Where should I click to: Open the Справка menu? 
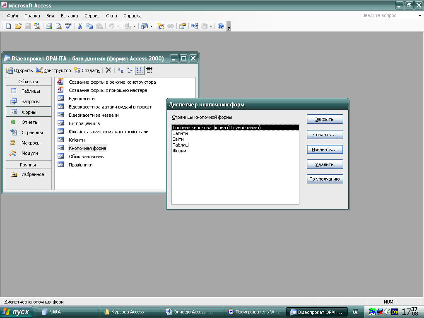tap(132, 16)
